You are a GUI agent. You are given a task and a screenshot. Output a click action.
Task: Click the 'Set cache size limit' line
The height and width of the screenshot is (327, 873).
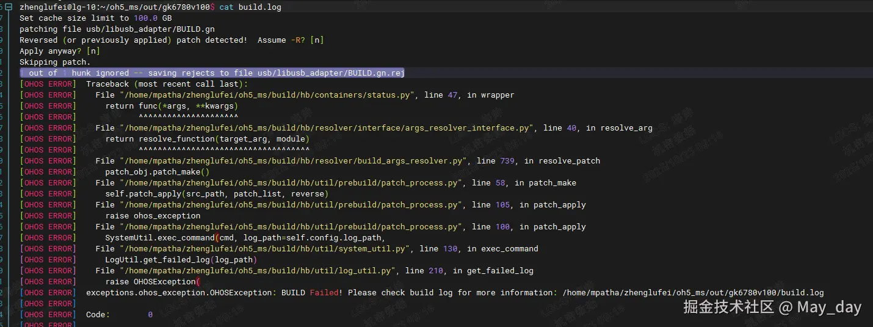point(95,18)
